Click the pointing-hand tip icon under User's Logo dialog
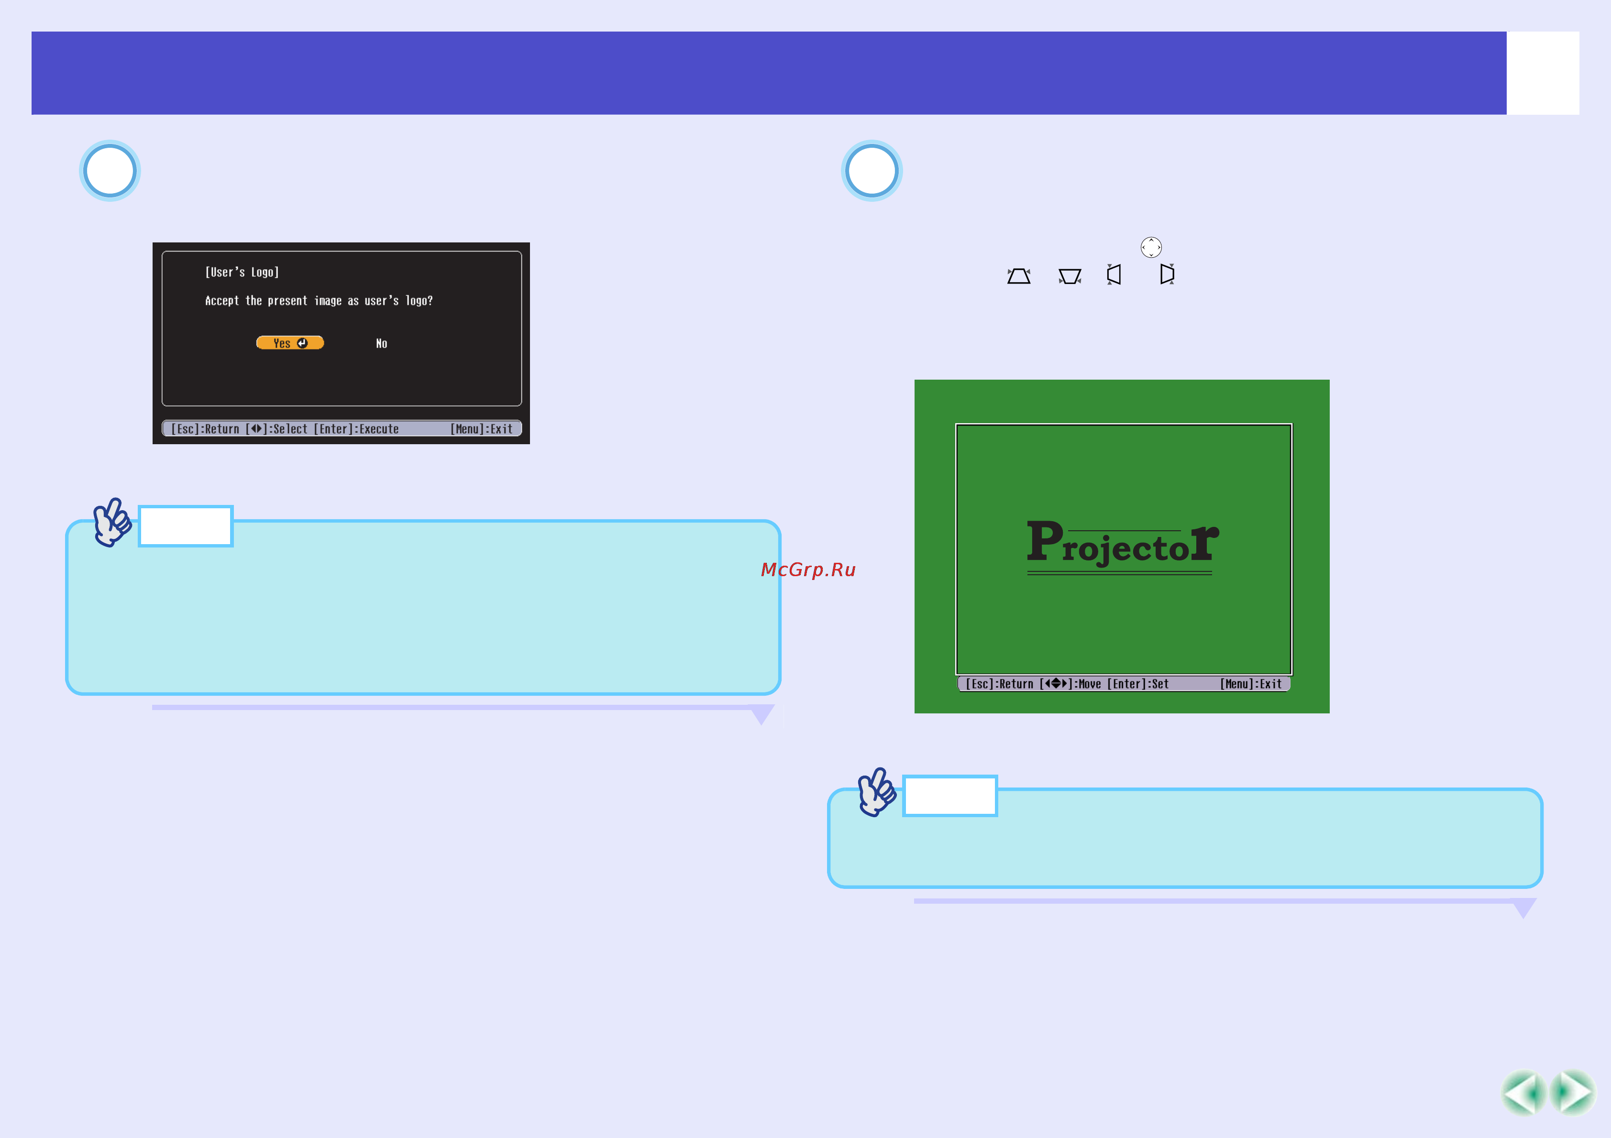 [112, 523]
